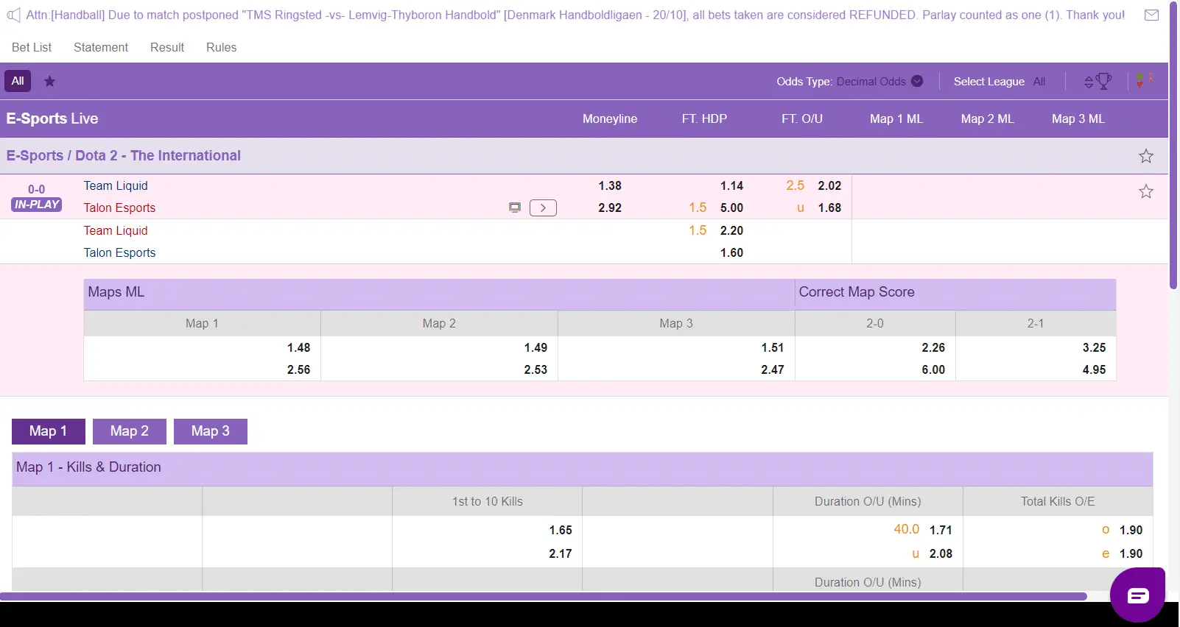The height and width of the screenshot is (627, 1180).
Task: Open the live chat bubble
Action: pyautogui.click(x=1137, y=595)
